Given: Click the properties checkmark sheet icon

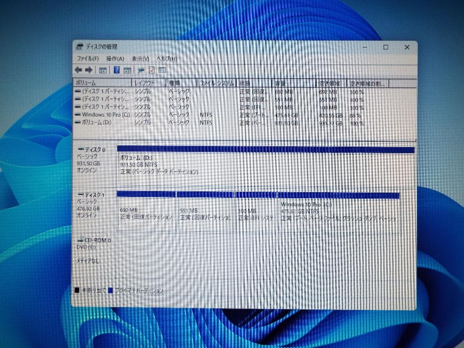Looking at the screenshot, I should click(152, 70).
